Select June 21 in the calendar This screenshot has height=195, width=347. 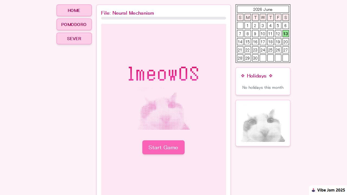(x=240, y=50)
